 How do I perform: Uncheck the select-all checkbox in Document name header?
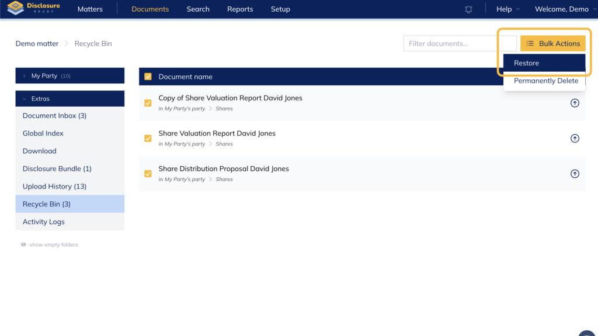pyautogui.click(x=148, y=76)
